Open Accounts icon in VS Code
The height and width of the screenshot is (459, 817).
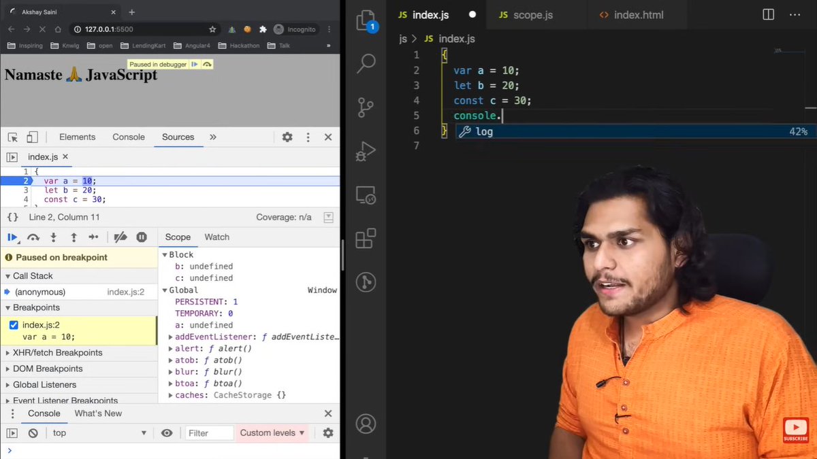click(x=366, y=424)
